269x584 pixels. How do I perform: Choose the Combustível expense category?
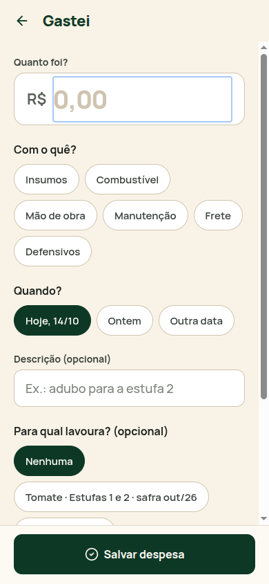point(128,179)
